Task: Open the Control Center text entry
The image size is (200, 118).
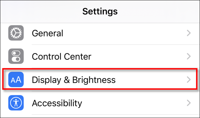Action: click(62, 56)
